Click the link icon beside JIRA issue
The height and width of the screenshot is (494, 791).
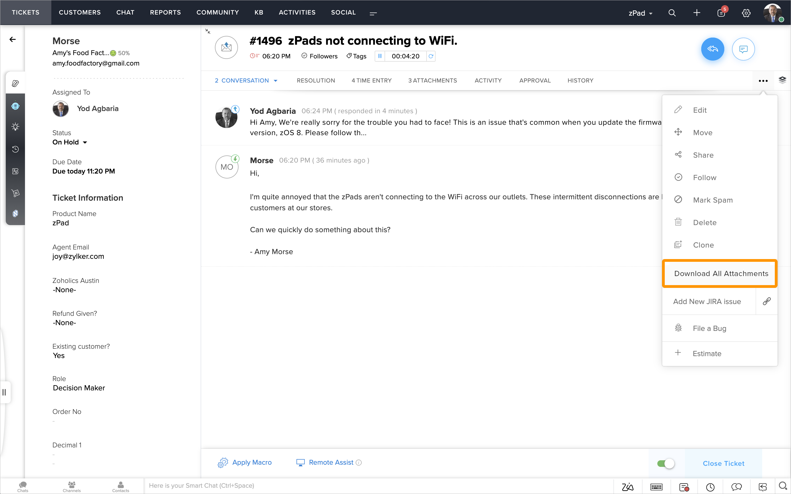point(767,301)
